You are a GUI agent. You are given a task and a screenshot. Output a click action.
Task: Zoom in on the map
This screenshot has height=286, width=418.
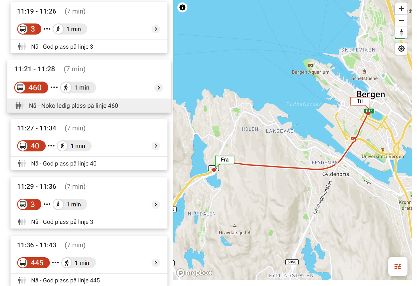point(401,9)
